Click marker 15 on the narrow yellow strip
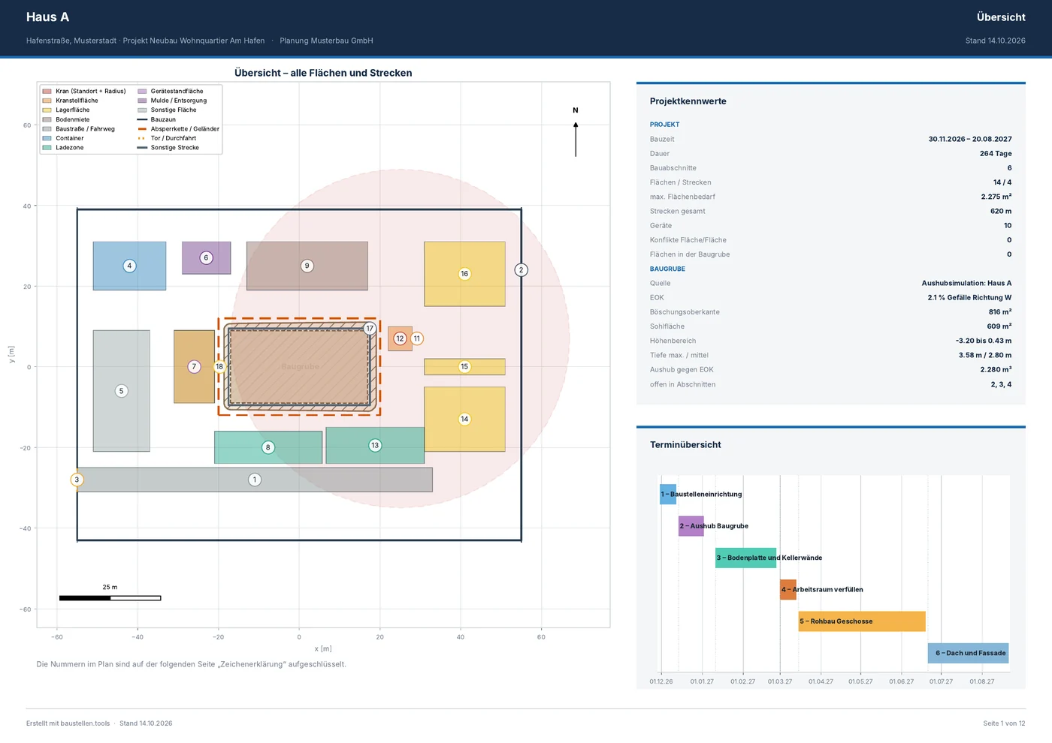This screenshot has width=1052, height=743. (464, 367)
